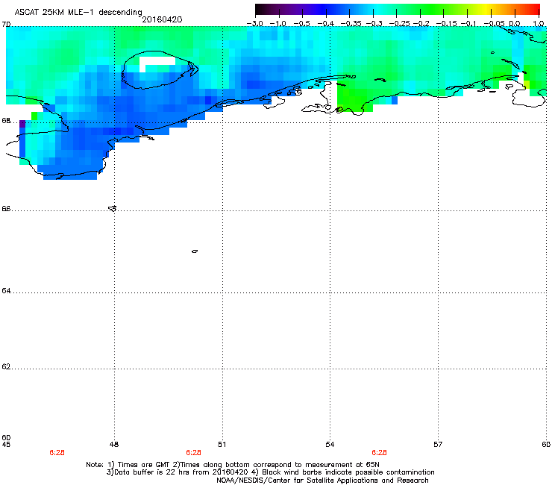
Task: Click the "68" latitude axis label
Action: pyautogui.click(x=6, y=121)
